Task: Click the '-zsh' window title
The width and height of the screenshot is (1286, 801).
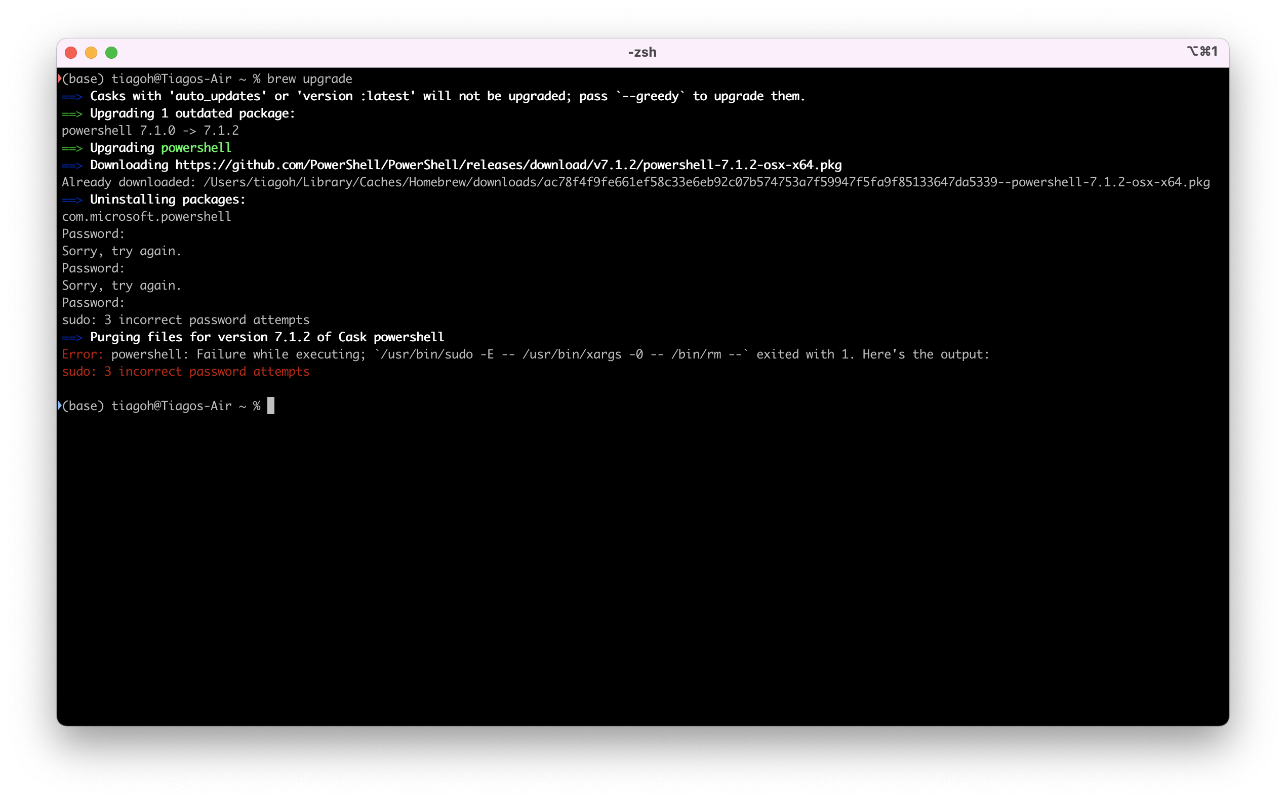Action: [x=642, y=52]
